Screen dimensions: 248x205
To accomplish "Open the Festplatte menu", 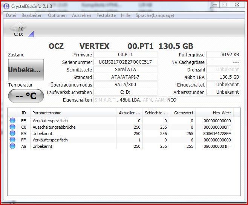I will 106,15.
